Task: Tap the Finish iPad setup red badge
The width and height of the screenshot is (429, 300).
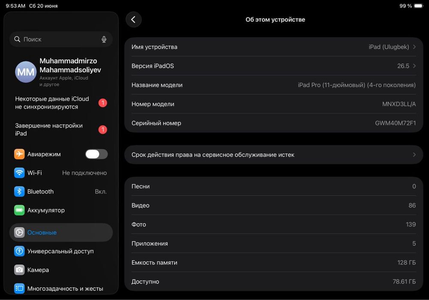Action: (x=103, y=130)
